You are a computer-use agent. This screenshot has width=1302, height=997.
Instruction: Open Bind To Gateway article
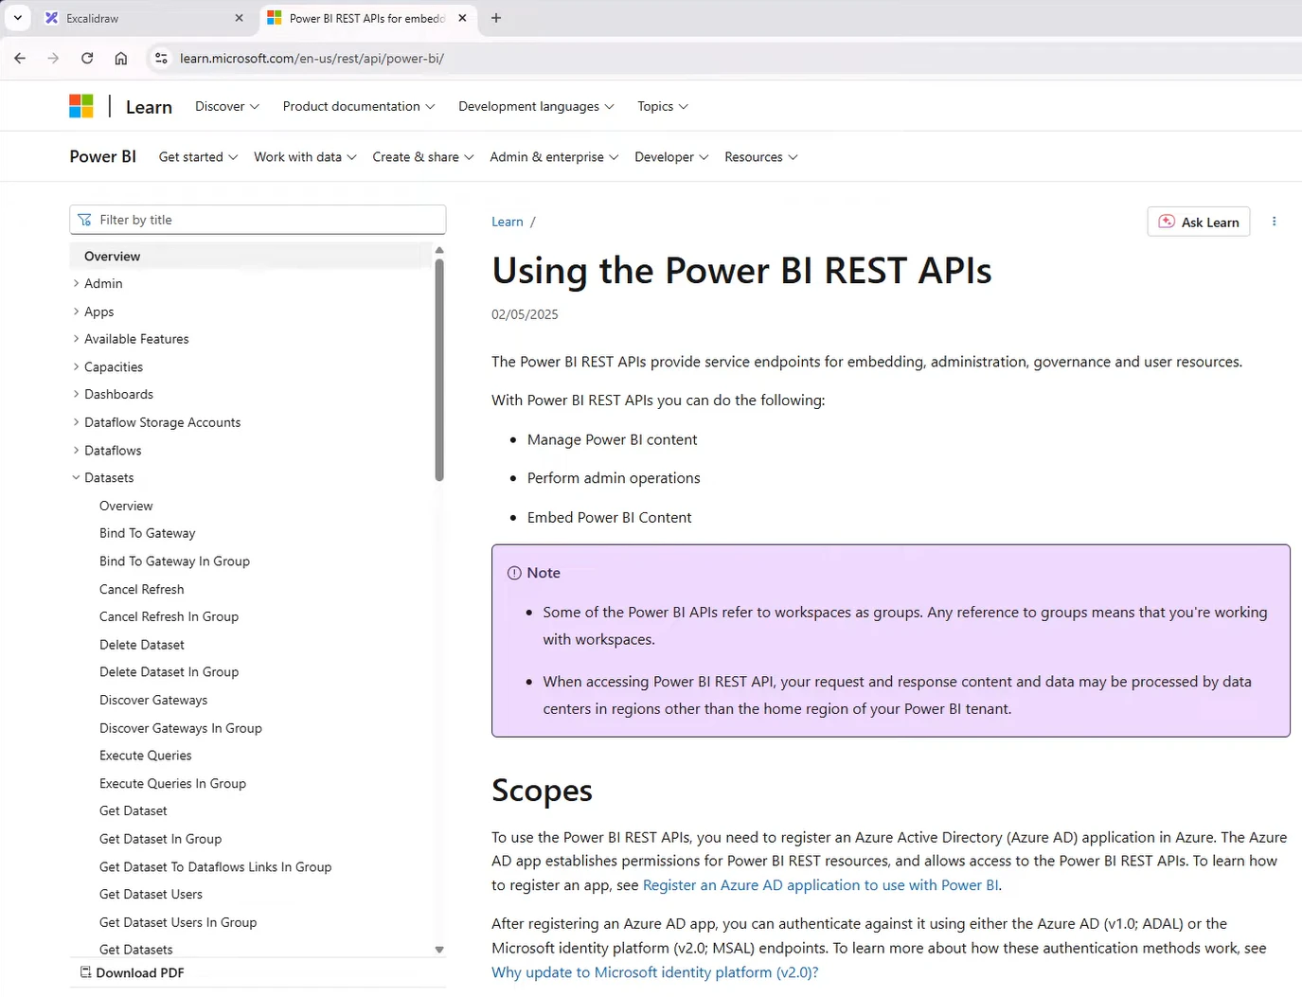pyautogui.click(x=148, y=534)
